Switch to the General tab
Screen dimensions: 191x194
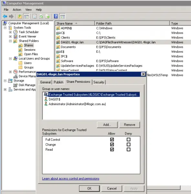pos(45,82)
